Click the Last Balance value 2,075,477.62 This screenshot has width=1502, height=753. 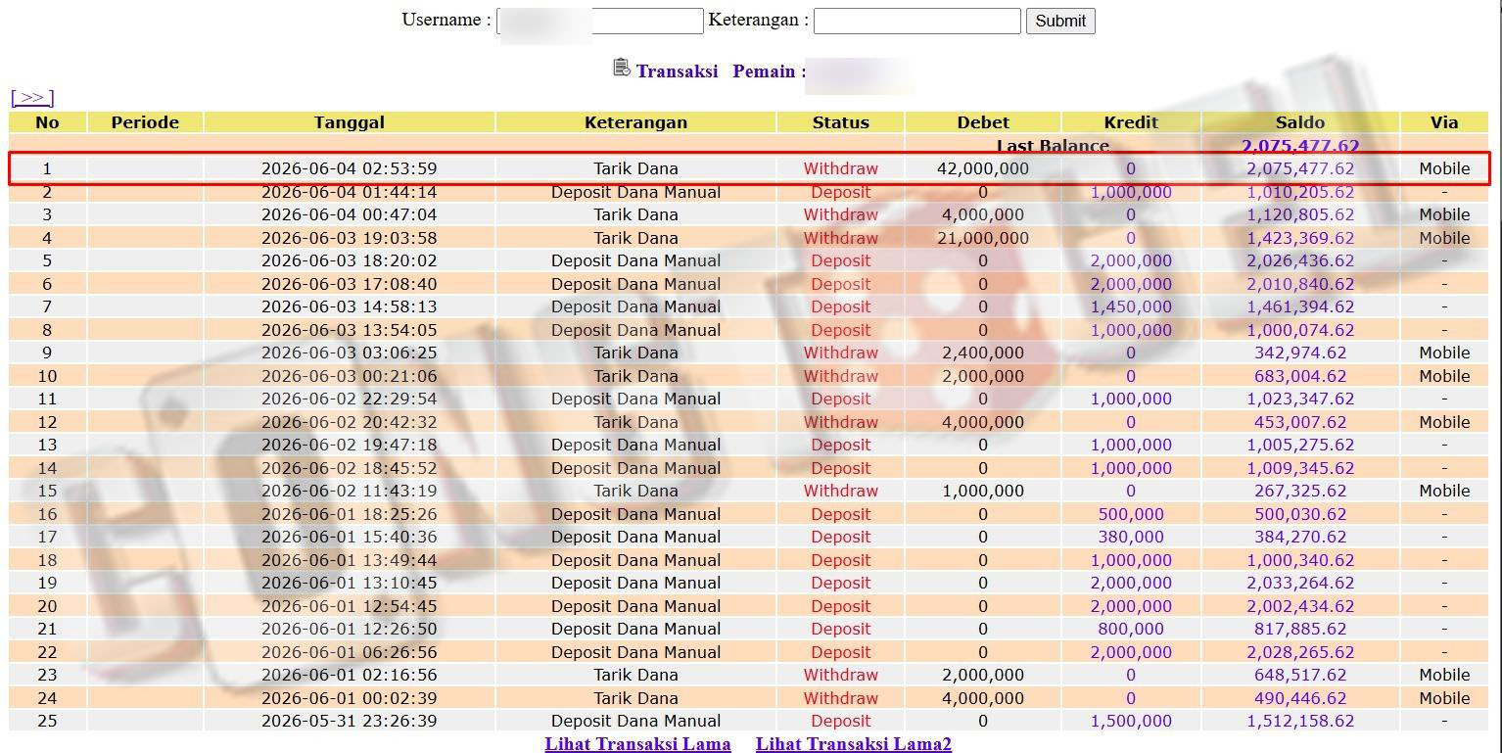(x=1300, y=146)
